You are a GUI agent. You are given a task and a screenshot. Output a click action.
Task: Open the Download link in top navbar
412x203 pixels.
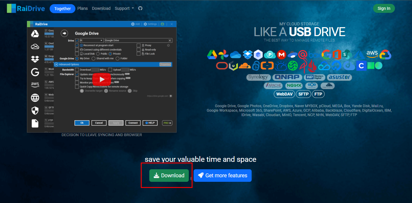point(101,8)
